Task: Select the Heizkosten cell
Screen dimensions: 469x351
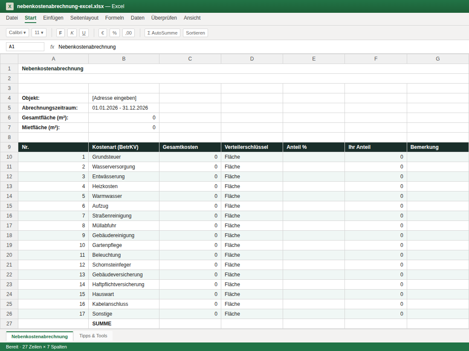Action: (124, 186)
